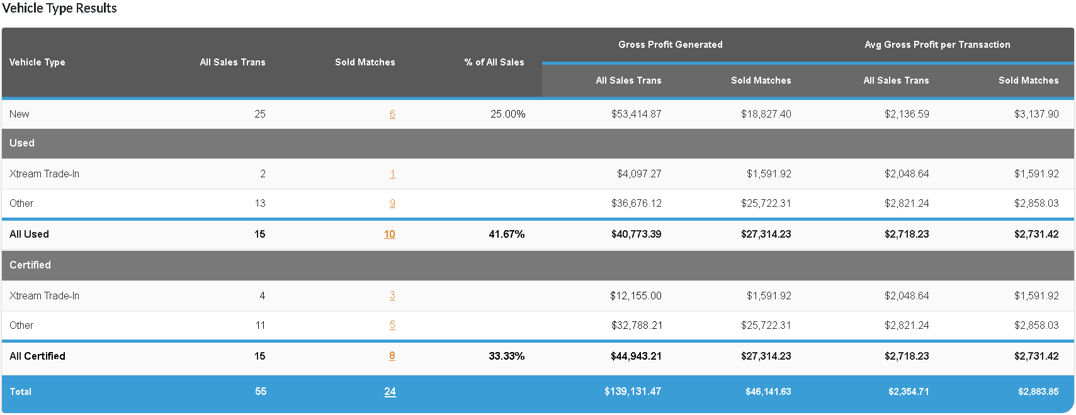Select the All Certified row label

click(x=37, y=356)
